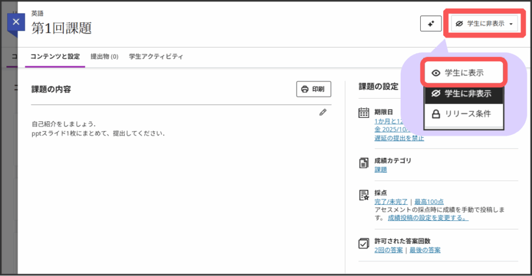Image resolution: width=532 pixels, height=276 pixels.
Task: Open 成績投稿の設定を変更する link
Action: click(428, 218)
